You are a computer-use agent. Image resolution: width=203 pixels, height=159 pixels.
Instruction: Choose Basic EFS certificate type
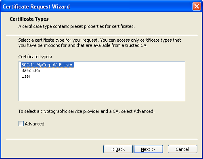pos(31,70)
